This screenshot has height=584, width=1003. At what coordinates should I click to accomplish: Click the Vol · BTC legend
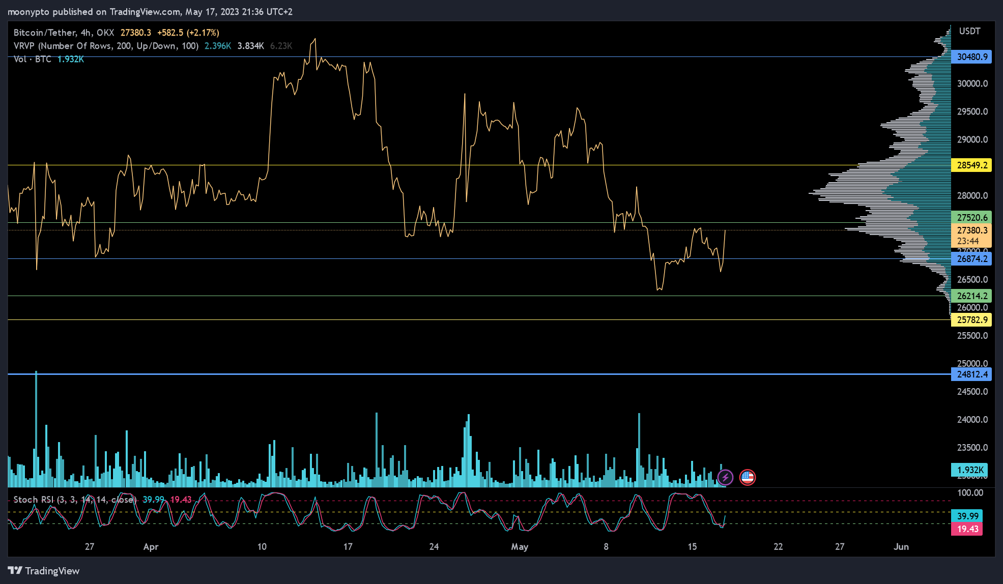32,59
